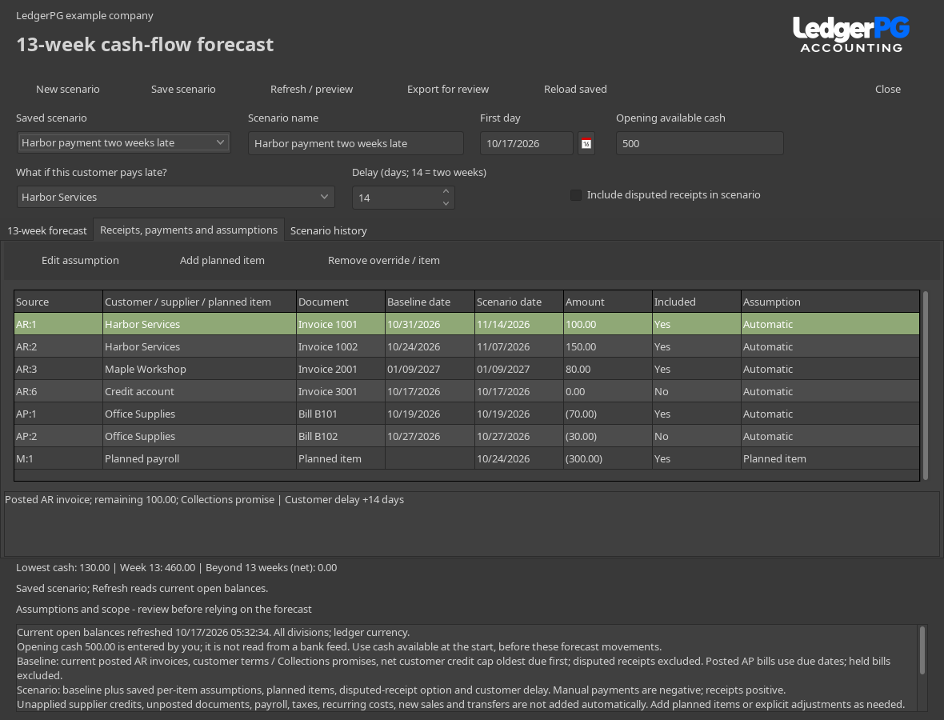Decrease the Delay days value
This screenshot has height=720, width=944.
[446, 203]
